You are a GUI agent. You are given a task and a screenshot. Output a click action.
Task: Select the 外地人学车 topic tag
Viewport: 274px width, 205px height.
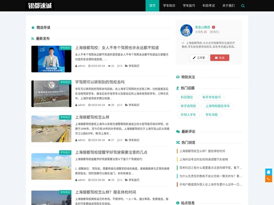[188, 115]
